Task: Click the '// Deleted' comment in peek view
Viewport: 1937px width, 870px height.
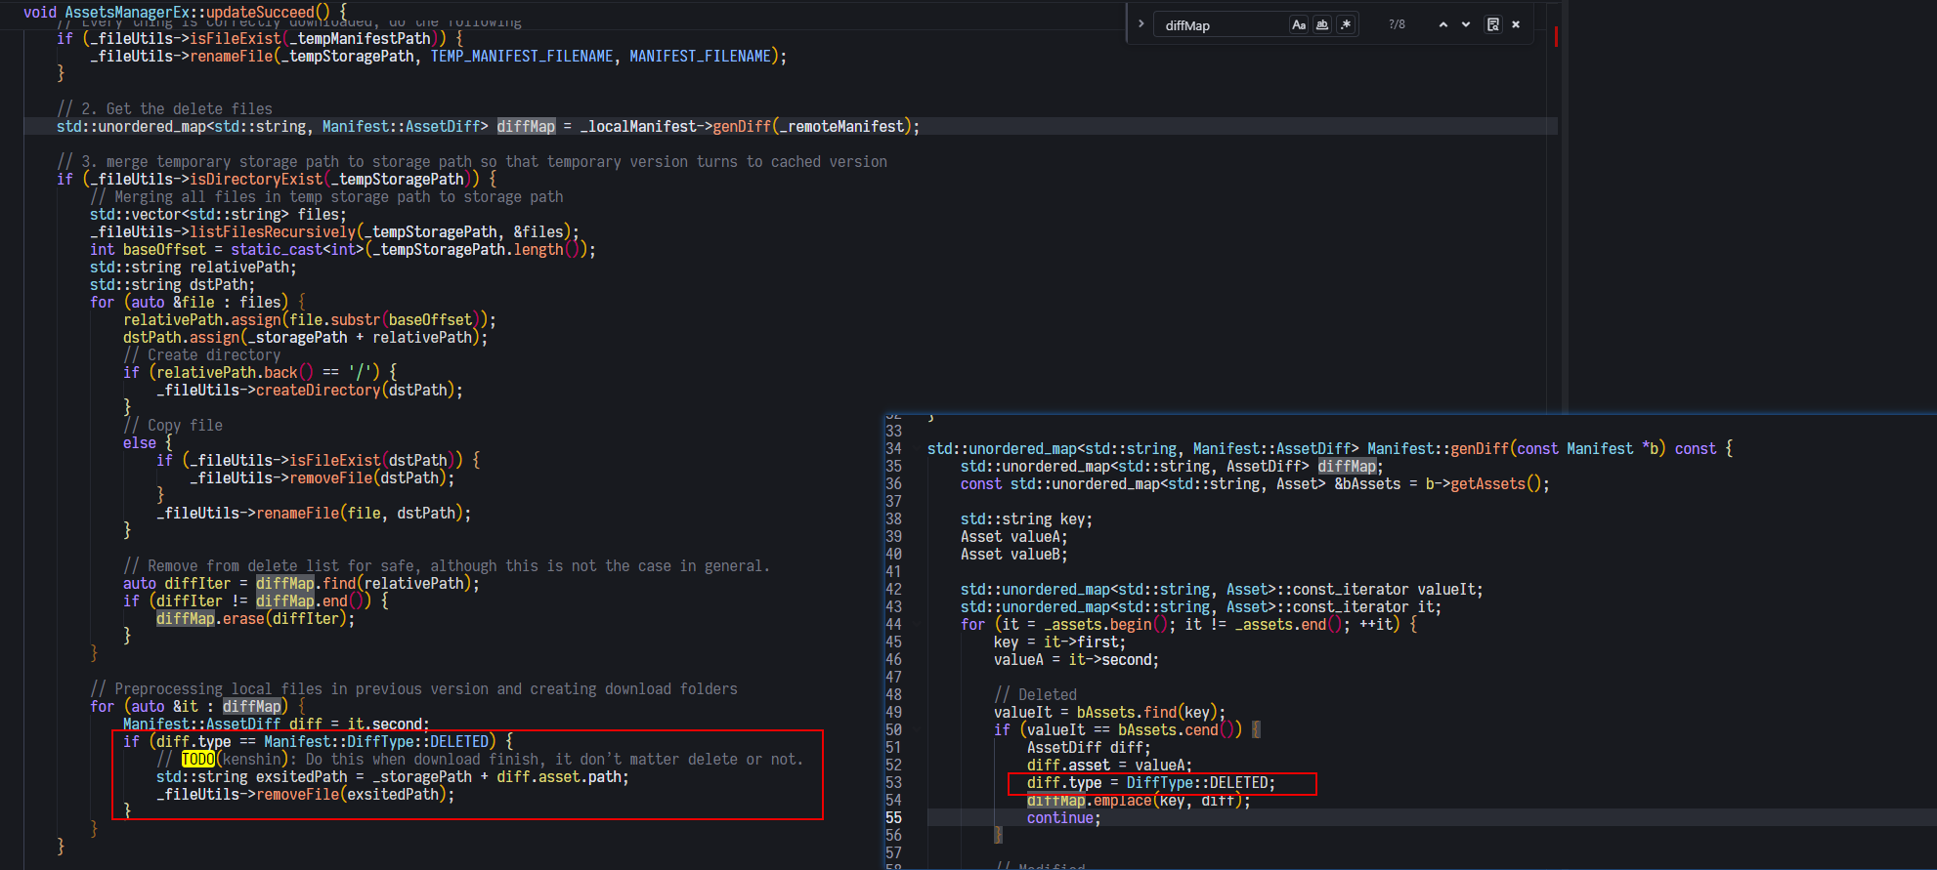Action: (1035, 695)
